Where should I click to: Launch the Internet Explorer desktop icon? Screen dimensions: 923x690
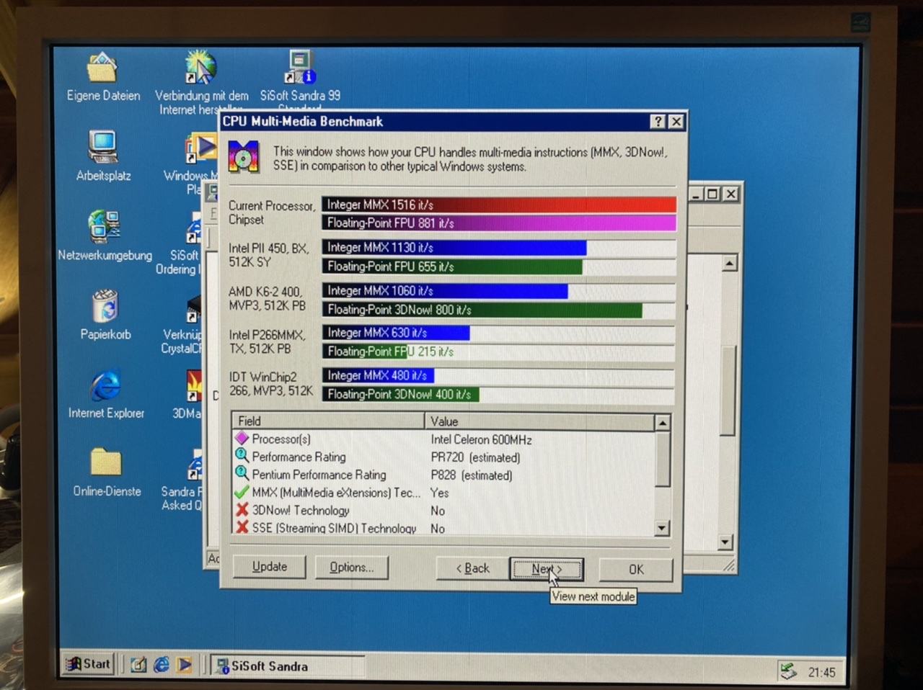[x=106, y=385]
